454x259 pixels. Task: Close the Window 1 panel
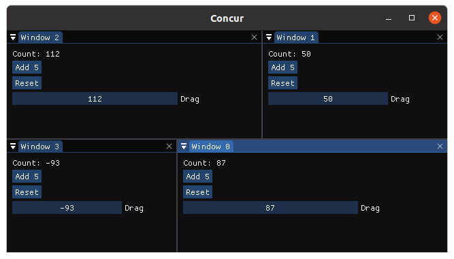pos(440,37)
